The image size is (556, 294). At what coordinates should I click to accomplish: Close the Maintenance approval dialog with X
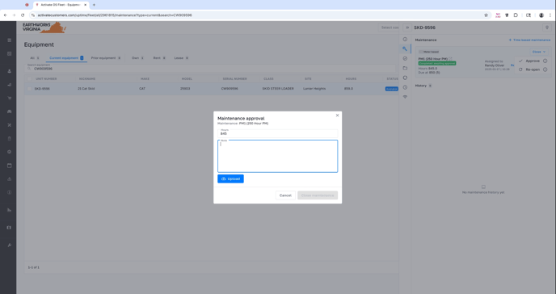(337, 115)
